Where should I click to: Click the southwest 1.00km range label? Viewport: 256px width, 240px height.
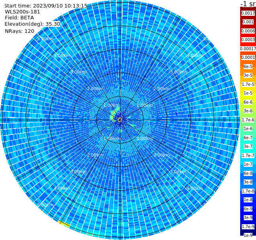point(112,138)
